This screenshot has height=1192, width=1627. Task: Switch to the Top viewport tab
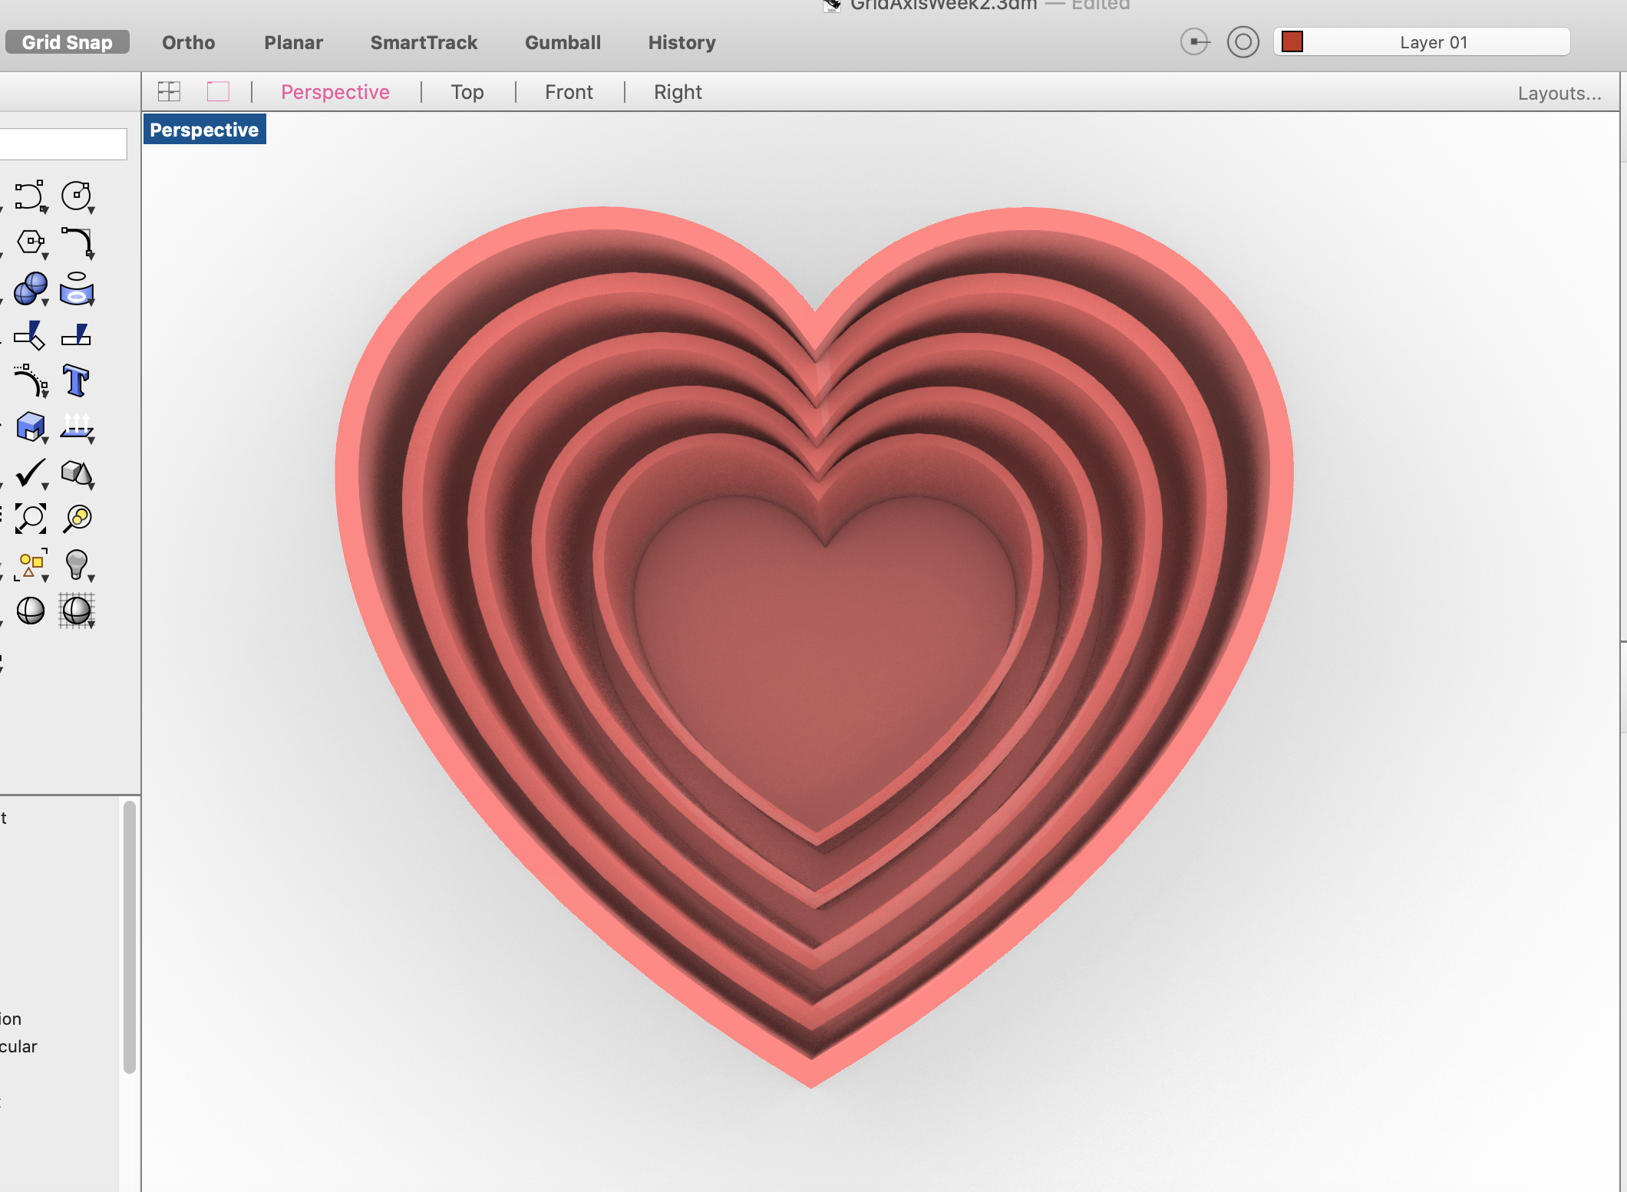(467, 91)
